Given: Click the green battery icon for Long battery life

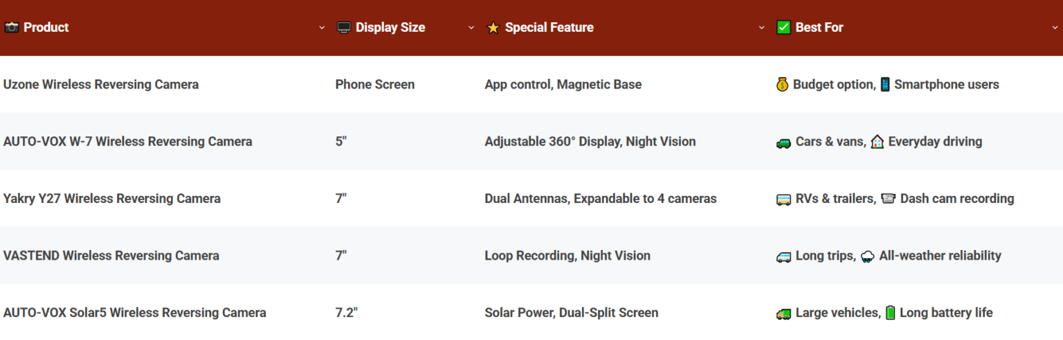Looking at the screenshot, I should coord(890,313).
